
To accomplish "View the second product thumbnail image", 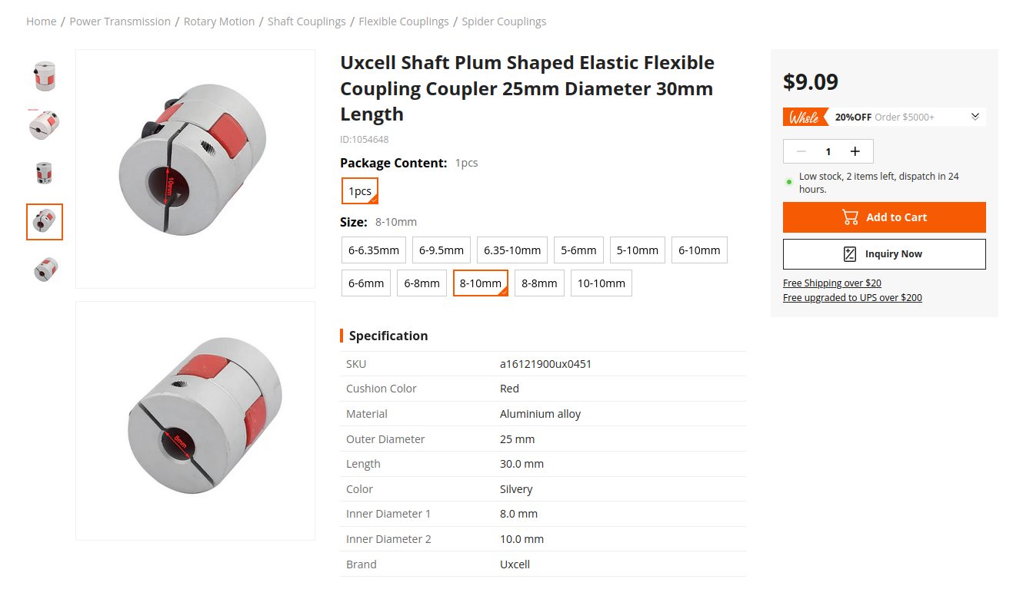I will point(45,124).
